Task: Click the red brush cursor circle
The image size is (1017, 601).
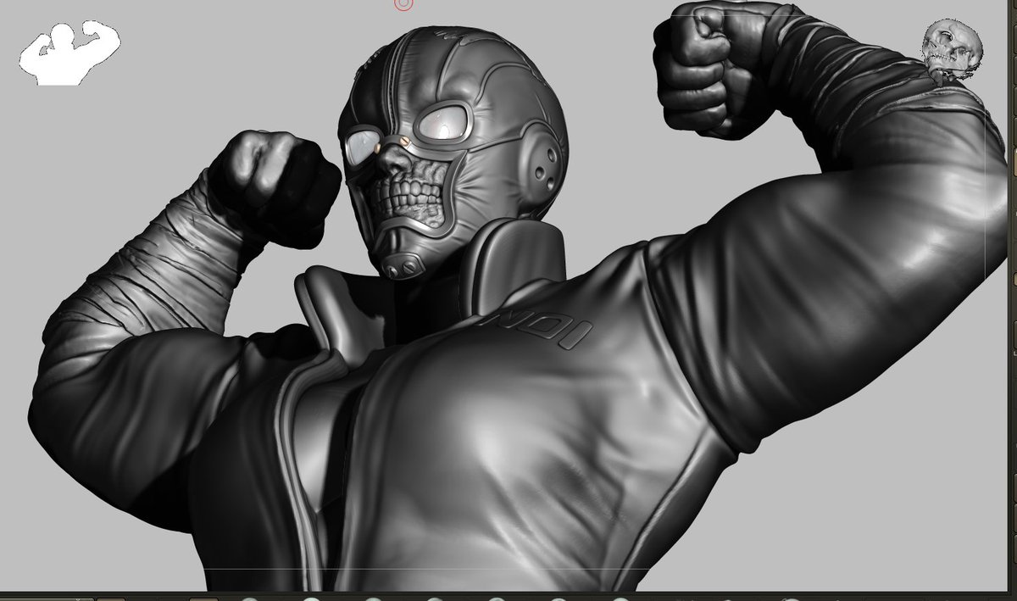Action: click(x=404, y=5)
